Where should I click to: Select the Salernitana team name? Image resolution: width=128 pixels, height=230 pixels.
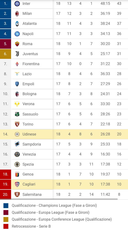click(x=32, y=194)
